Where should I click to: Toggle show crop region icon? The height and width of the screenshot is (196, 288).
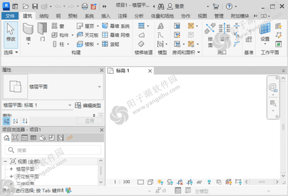point(189,182)
